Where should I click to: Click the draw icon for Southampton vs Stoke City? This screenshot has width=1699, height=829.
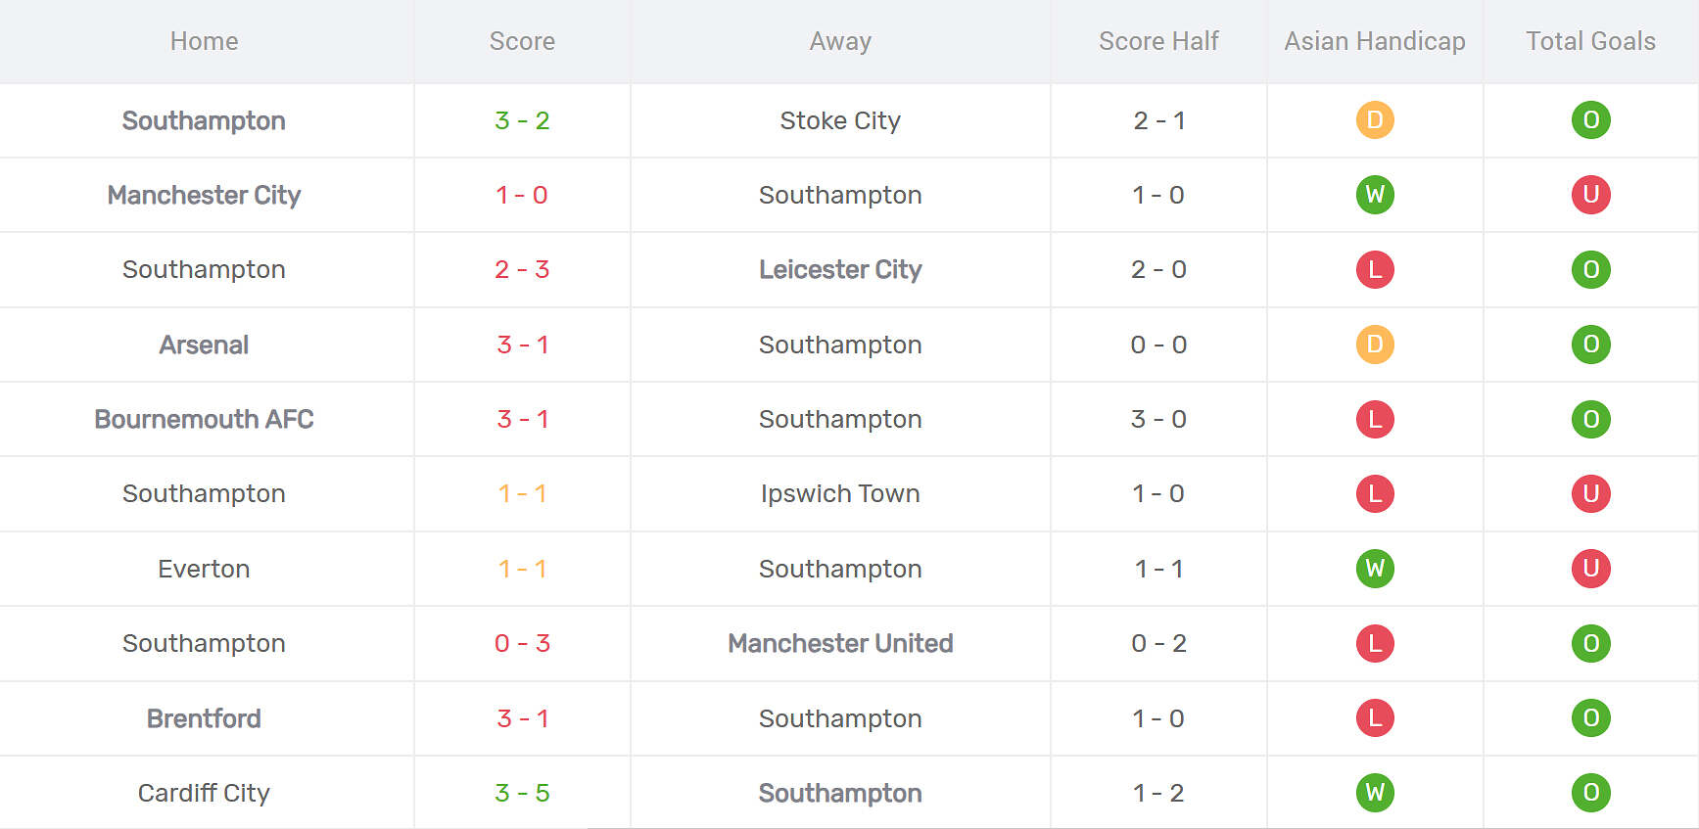(x=1375, y=120)
